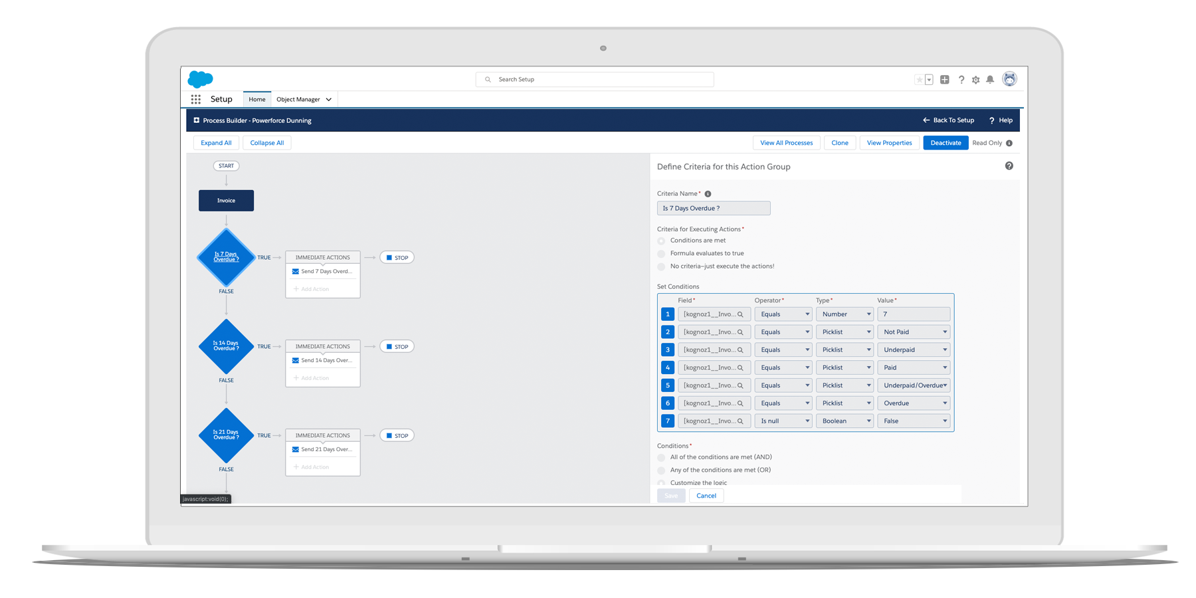Choose 'Any of the conditions are met (OR)'
Image resolution: width=1196 pixels, height=598 pixels.
[661, 470]
